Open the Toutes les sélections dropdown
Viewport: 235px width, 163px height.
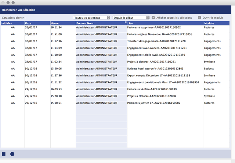click(x=91, y=18)
